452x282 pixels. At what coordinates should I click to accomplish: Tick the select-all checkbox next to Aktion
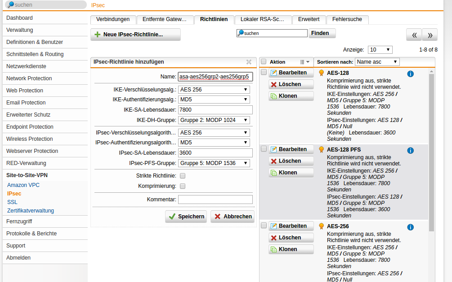(264, 62)
